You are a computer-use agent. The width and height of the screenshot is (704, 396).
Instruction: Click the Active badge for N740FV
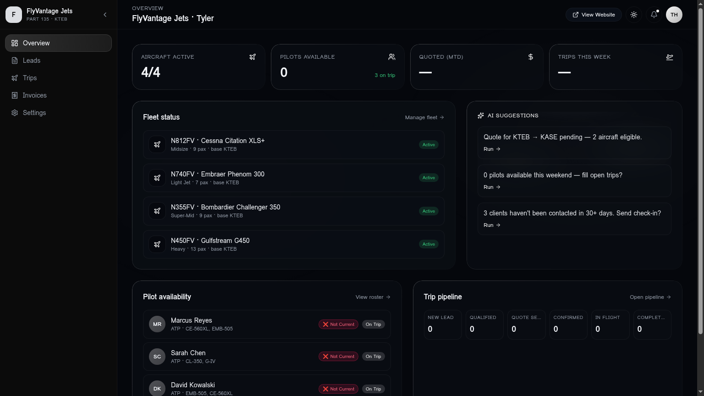point(429,178)
